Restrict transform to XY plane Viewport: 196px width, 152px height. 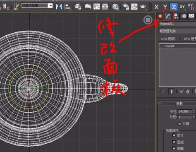tap(182, 7)
